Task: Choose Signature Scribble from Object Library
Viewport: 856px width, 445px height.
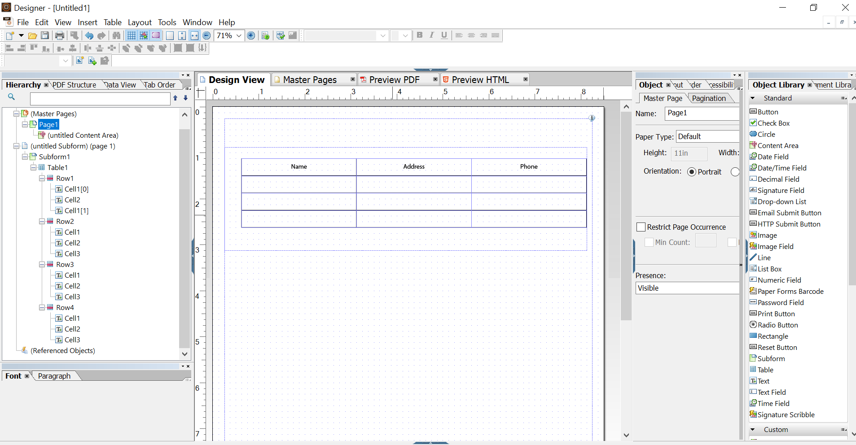Action: [x=782, y=414]
